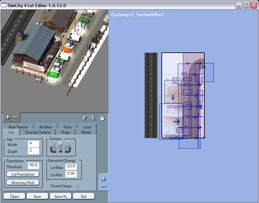Image resolution: width=259 pixels, height=203 pixels.
Task: Click the orange car in preview
Action: [67, 49]
